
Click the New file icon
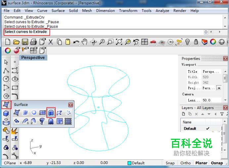[x=8, y=42]
